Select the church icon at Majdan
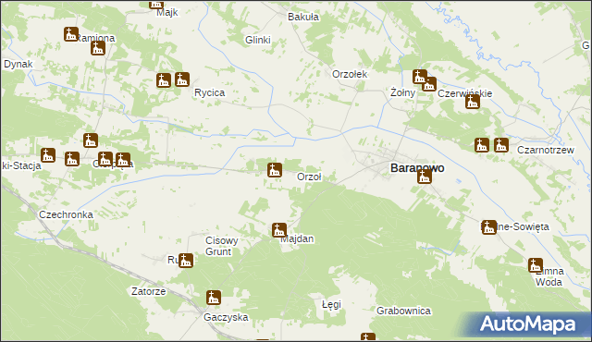Screen dimensions: 592x342 (279, 230)
